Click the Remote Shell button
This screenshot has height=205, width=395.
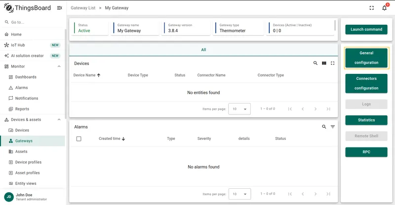point(366,136)
